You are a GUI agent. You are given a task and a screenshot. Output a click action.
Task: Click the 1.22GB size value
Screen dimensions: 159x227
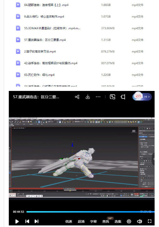(x=106, y=75)
